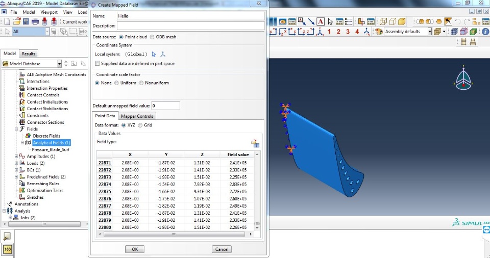The image size is (490, 258).
Task: Open the color code palette icon
Action: (x=379, y=32)
